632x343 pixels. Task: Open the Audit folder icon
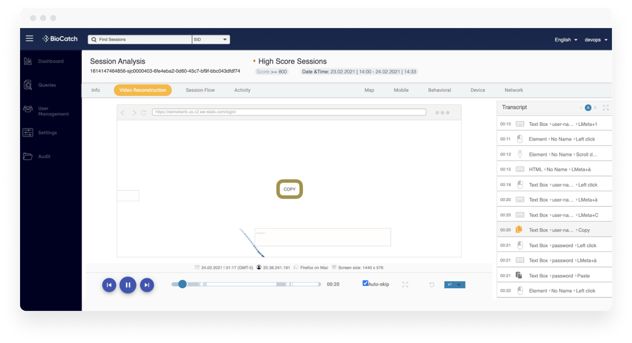28,156
